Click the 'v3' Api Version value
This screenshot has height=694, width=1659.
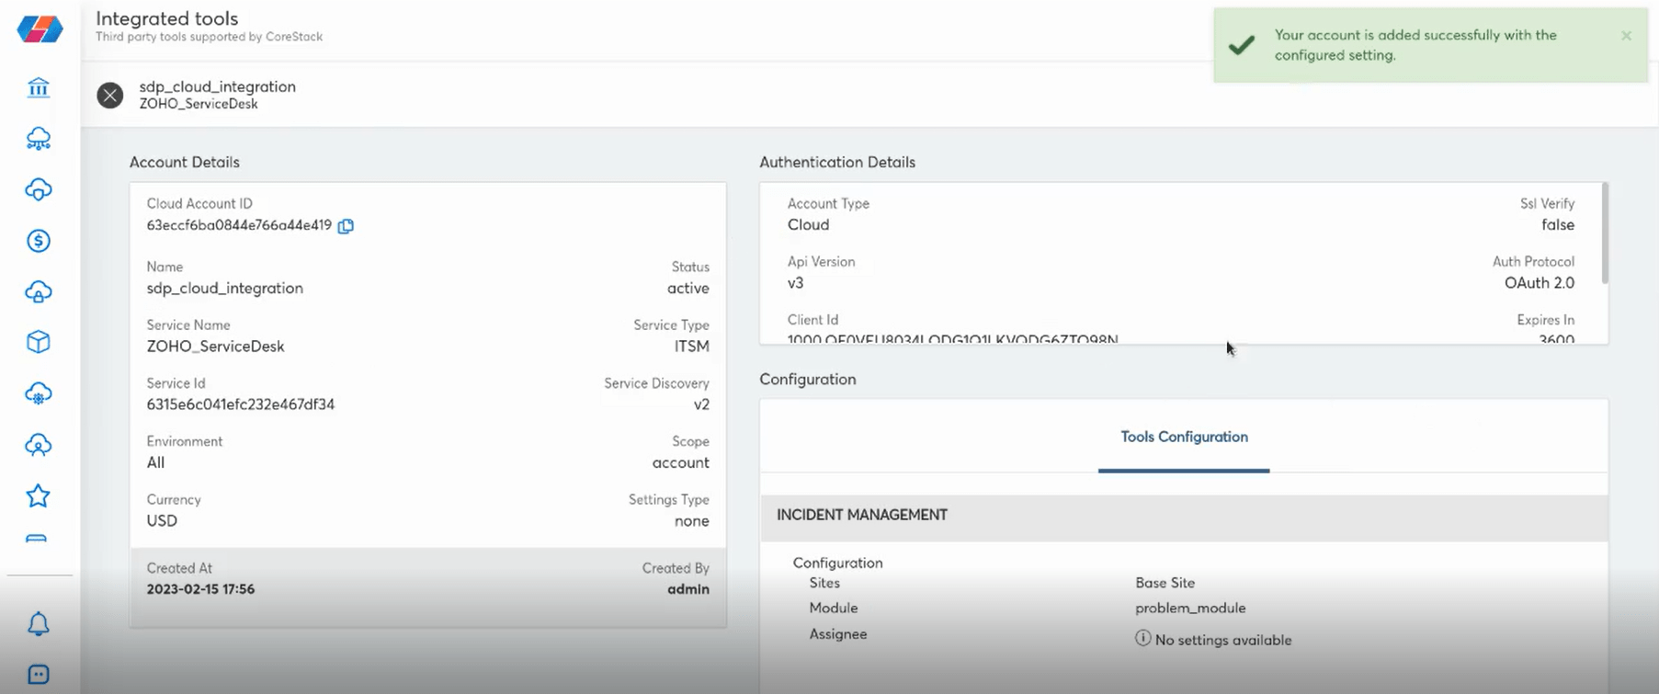pyautogui.click(x=796, y=283)
